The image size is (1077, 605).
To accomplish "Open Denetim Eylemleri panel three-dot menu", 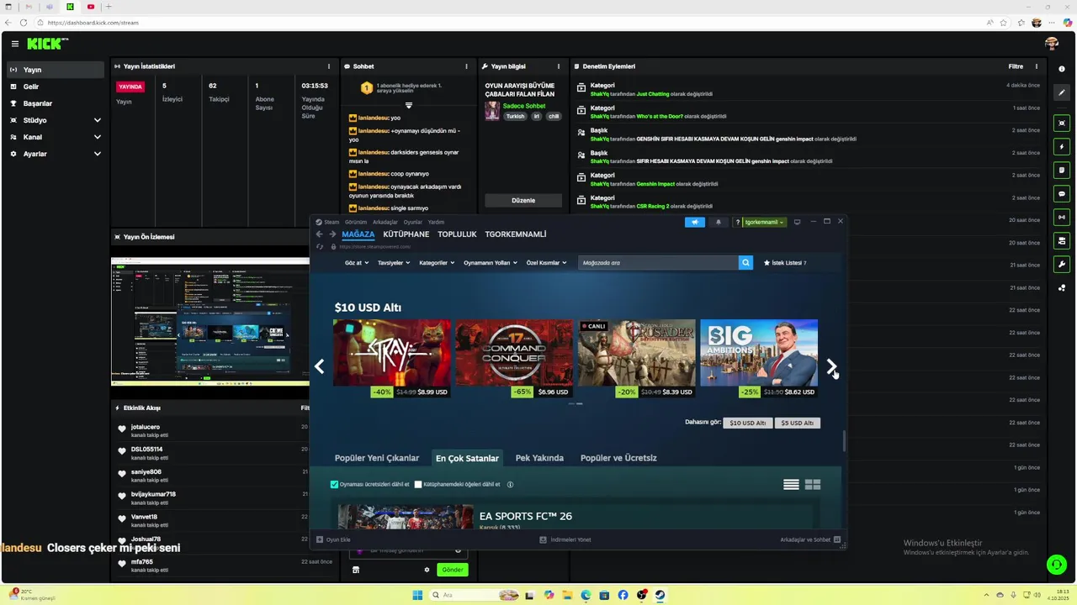I will [x=1037, y=66].
